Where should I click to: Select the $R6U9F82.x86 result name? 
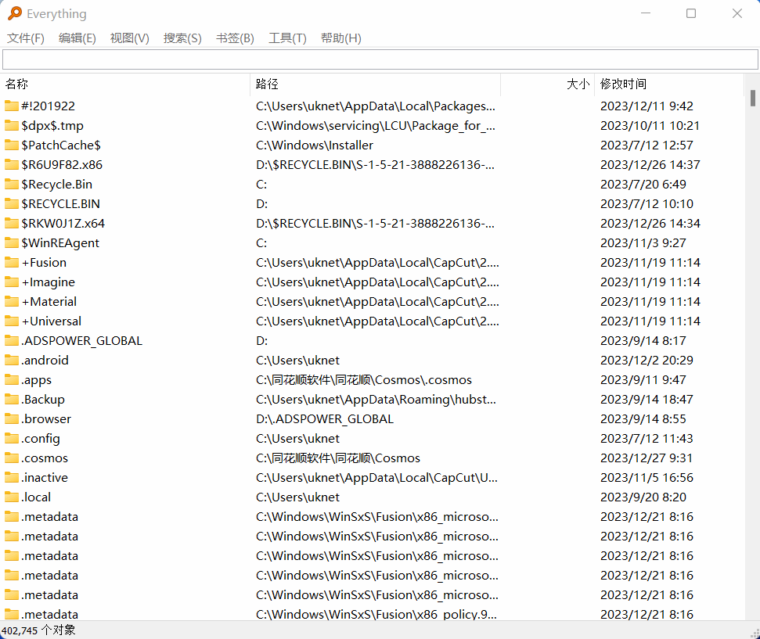click(x=62, y=164)
